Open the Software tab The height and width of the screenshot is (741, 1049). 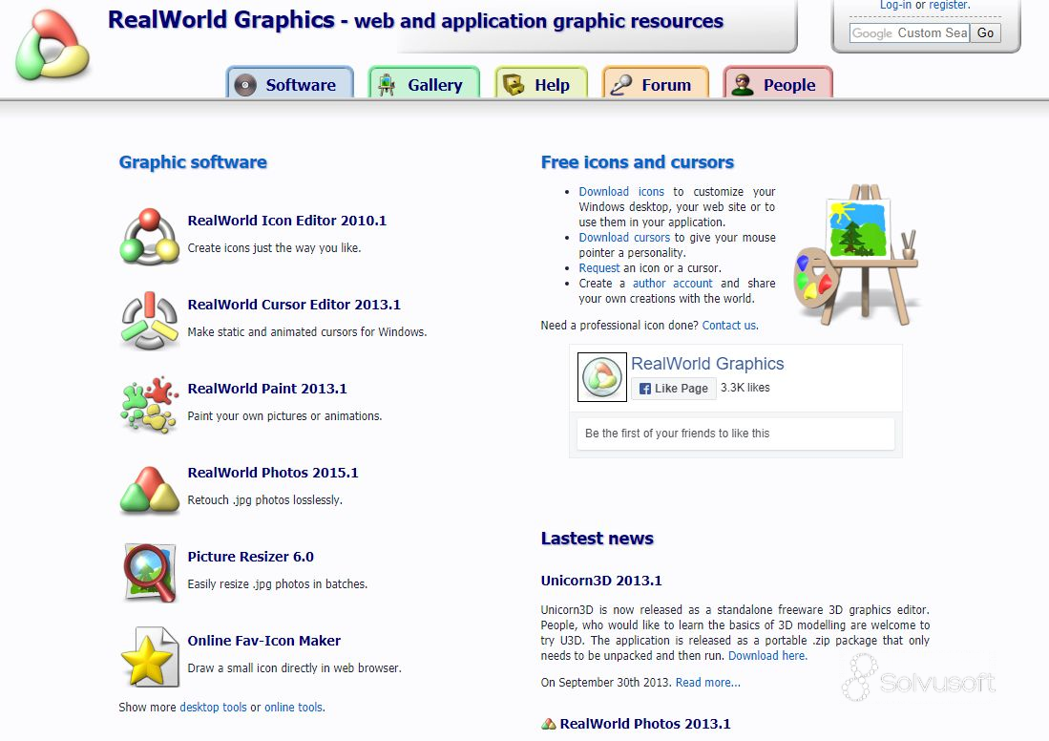point(290,84)
